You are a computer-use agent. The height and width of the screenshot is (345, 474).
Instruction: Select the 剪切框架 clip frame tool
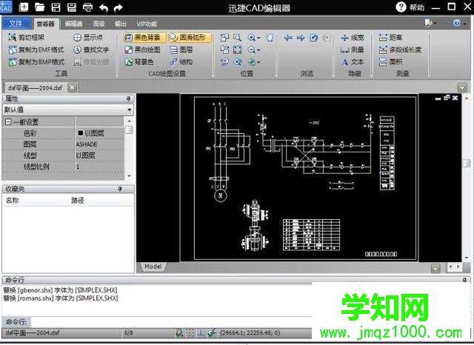point(27,37)
